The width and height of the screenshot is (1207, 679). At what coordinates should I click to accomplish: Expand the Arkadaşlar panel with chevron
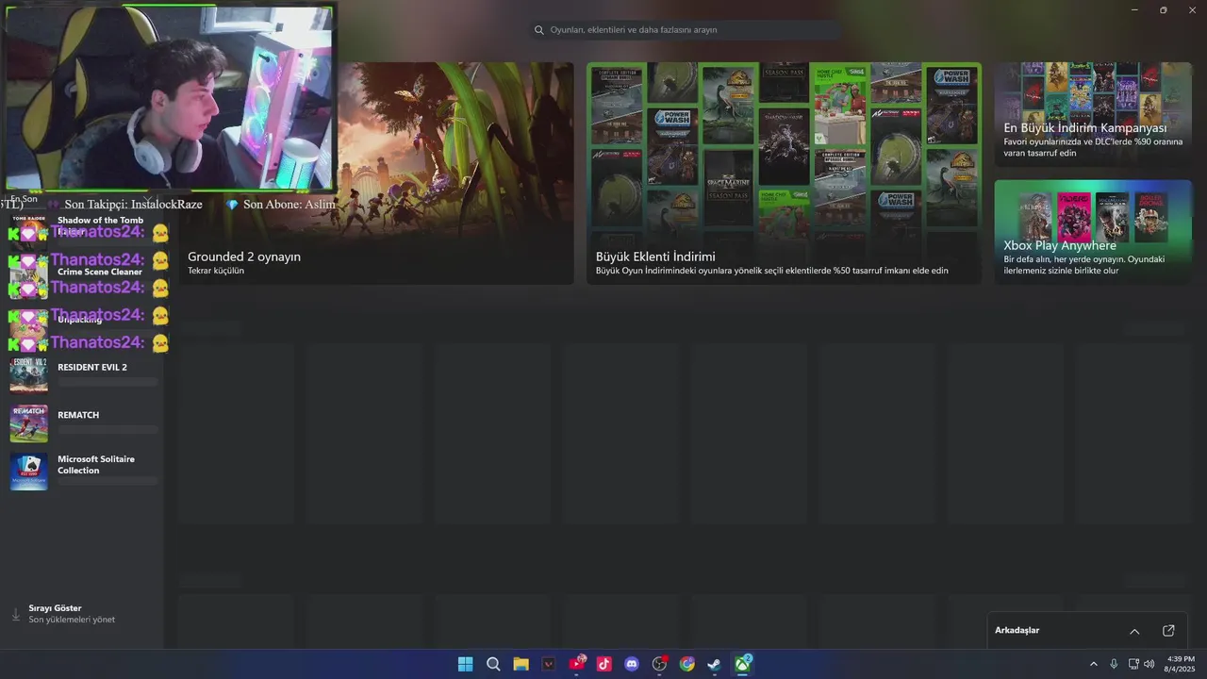[x=1134, y=631]
